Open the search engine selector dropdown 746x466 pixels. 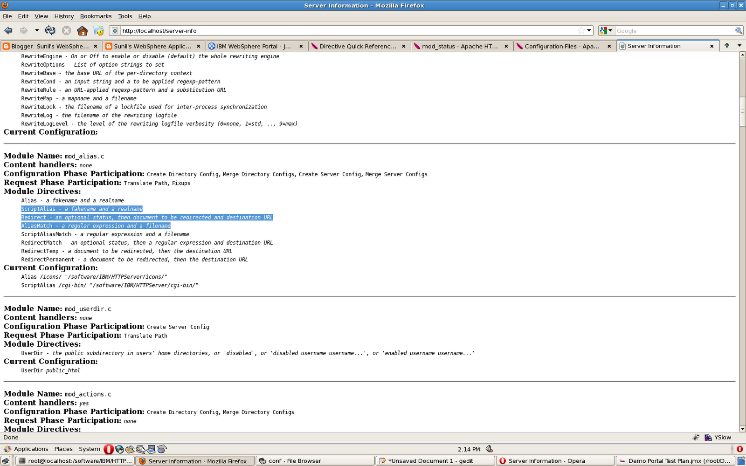coord(610,30)
